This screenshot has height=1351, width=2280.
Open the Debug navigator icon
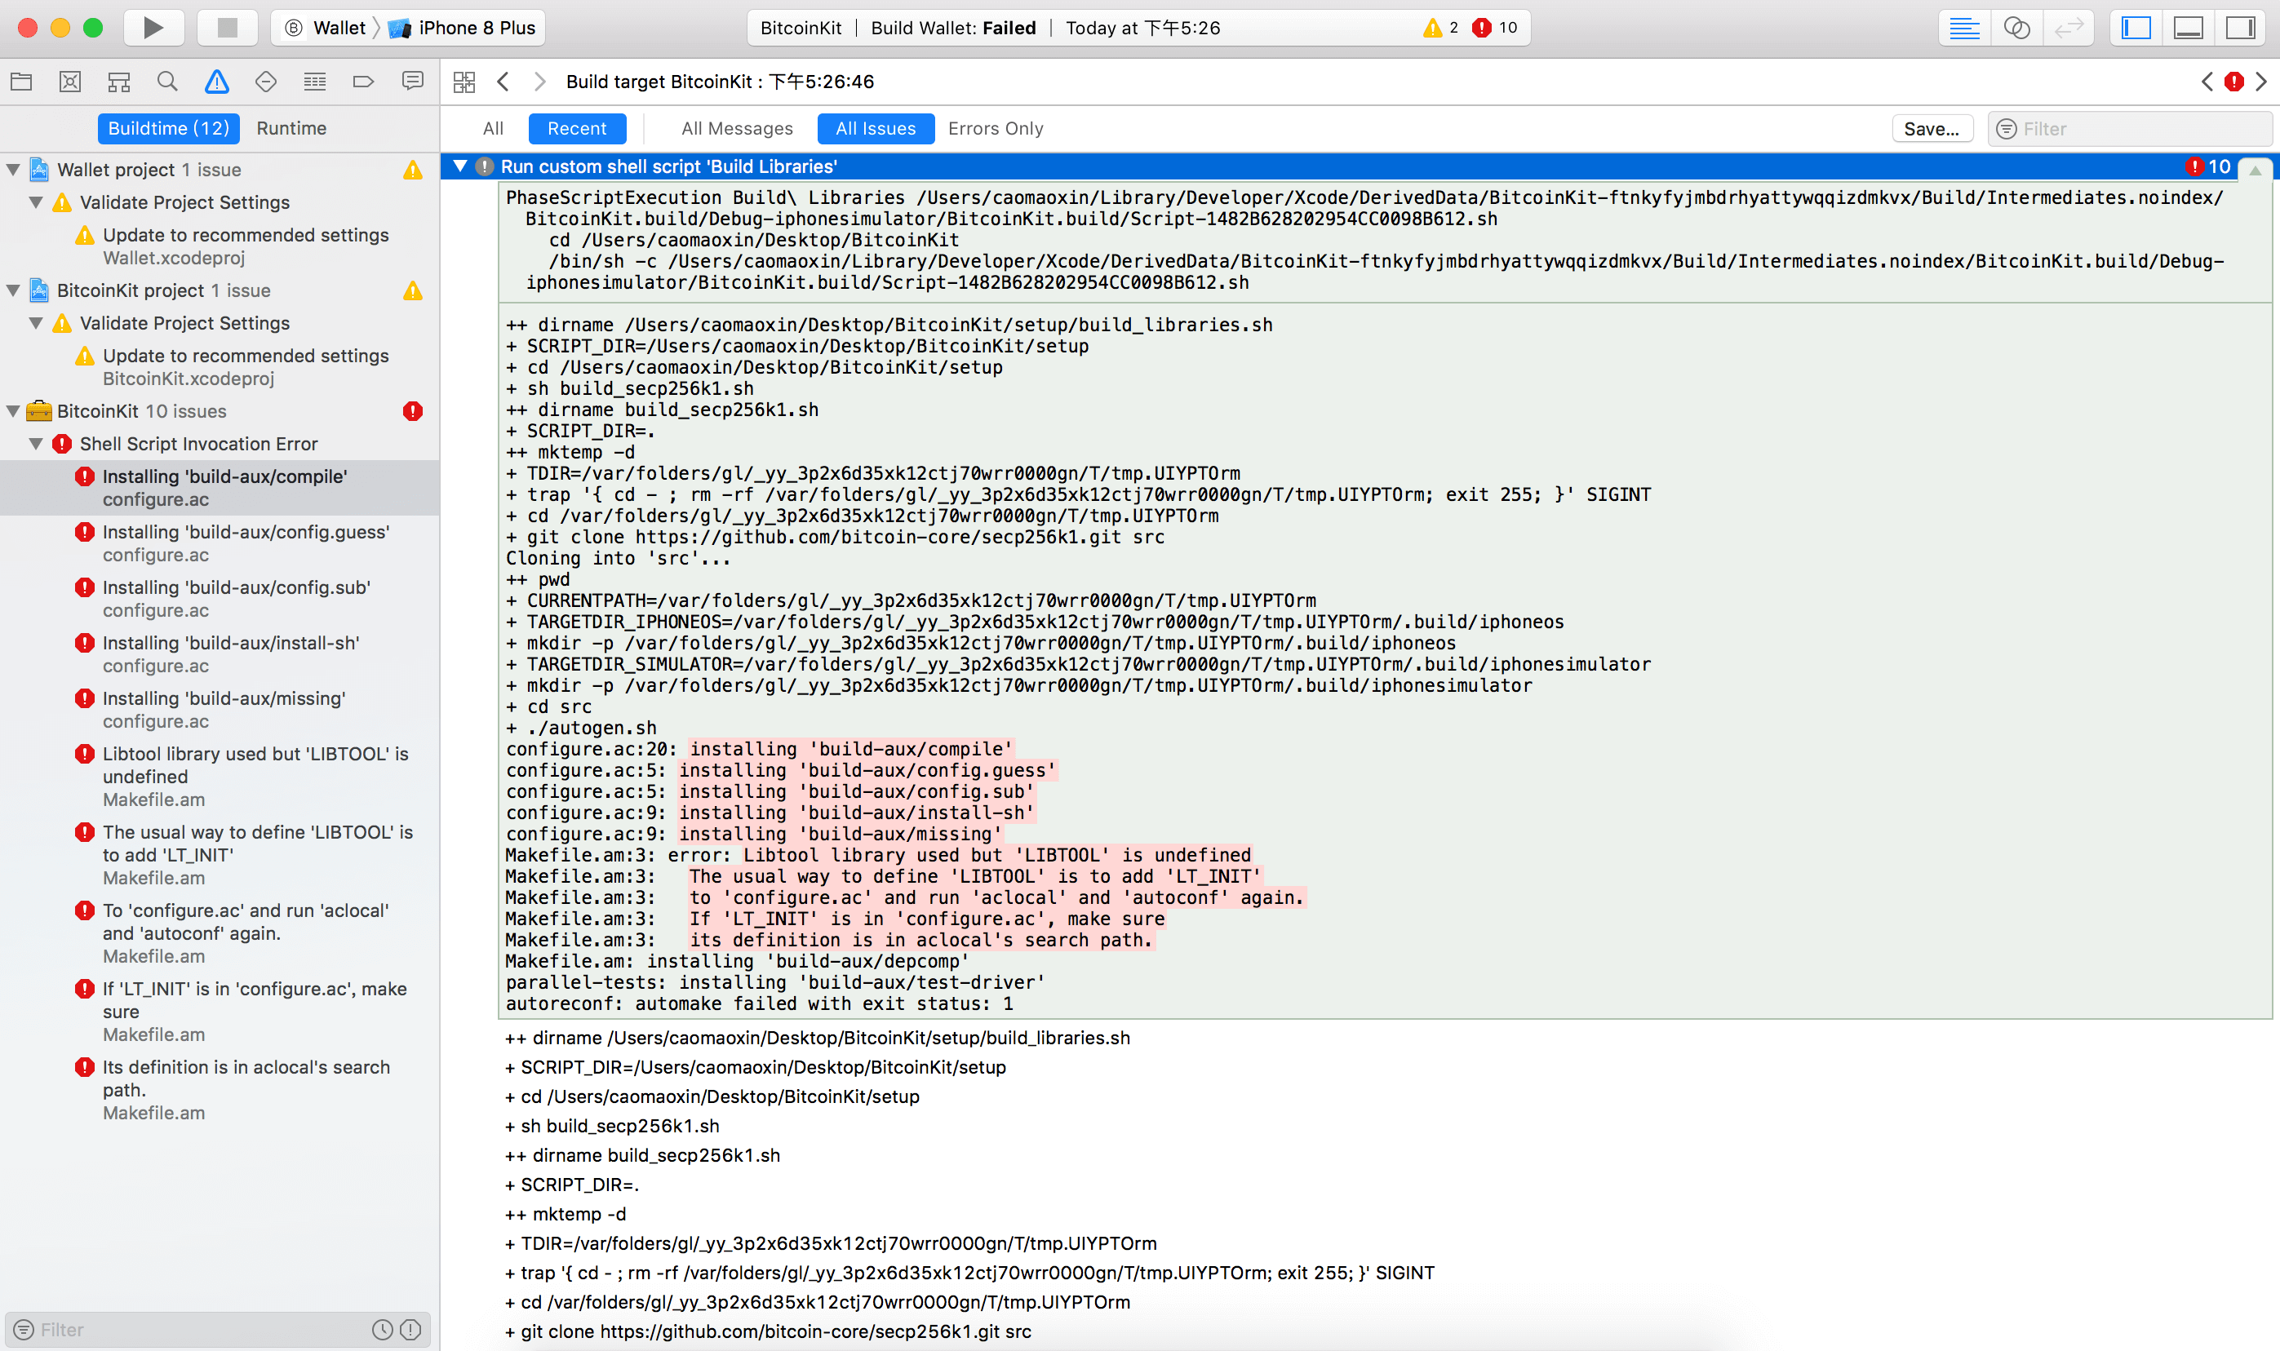coord(315,82)
